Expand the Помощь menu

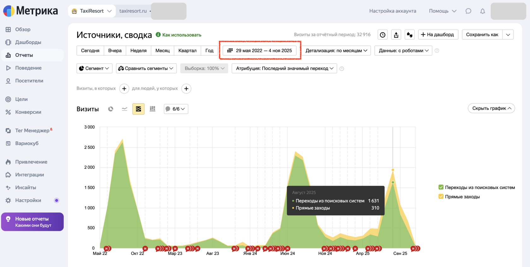[x=443, y=11]
